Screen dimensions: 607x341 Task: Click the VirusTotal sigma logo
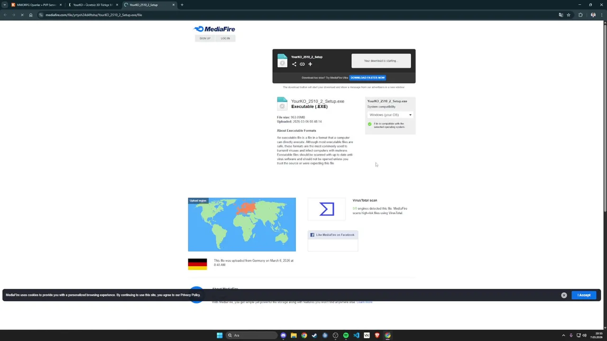[327, 209]
